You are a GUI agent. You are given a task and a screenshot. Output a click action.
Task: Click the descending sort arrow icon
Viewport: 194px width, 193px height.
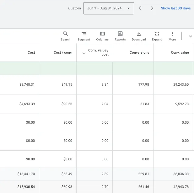pyautogui.click(x=84, y=53)
